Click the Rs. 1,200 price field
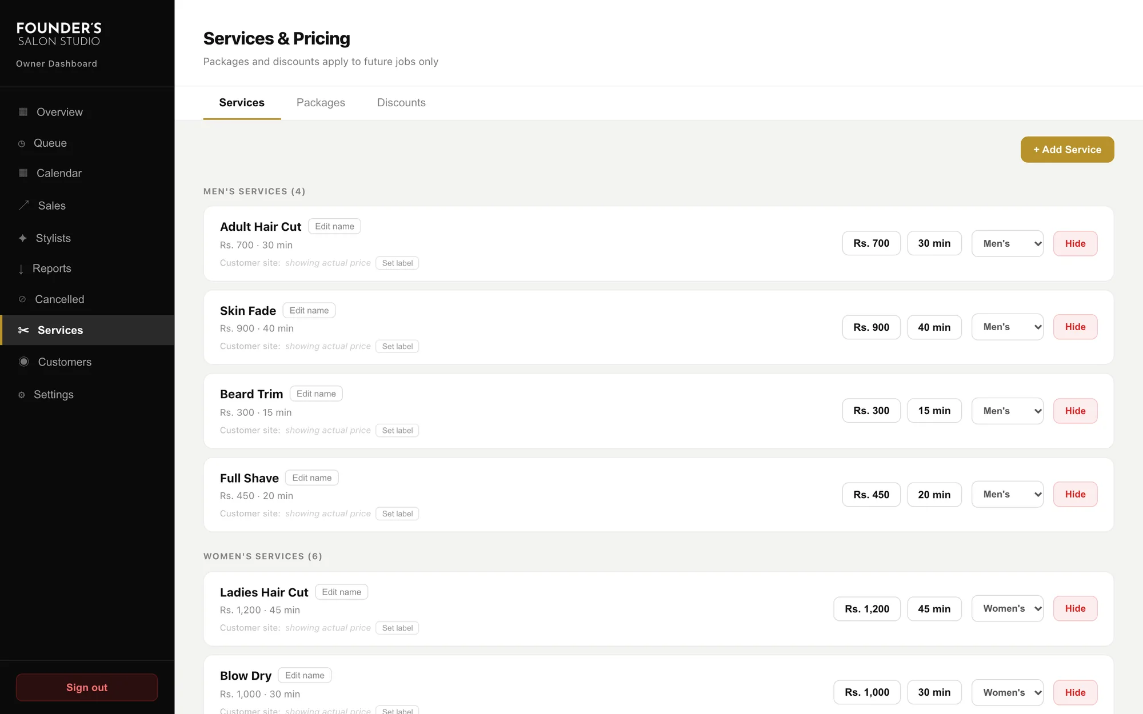The width and height of the screenshot is (1143, 714). pyautogui.click(x=867, y=609)
